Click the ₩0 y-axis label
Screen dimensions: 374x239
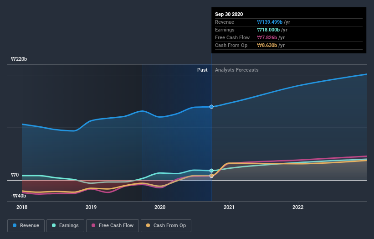click(15, 175)
